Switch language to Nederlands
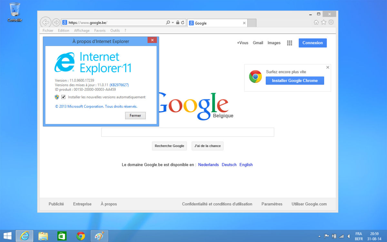387x242 pixels. point(208,165)
